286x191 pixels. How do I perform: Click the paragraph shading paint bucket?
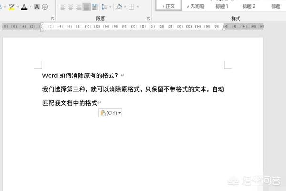click(119, 7)
